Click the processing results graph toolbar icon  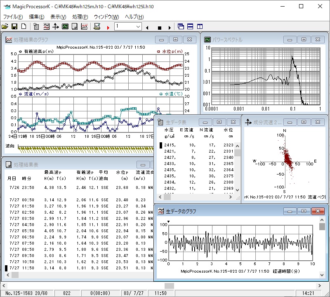coord(84,27)
